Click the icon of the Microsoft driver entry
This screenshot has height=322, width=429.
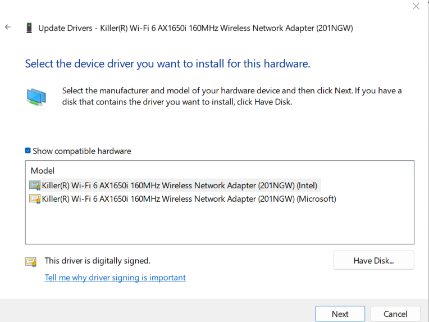pyautogui.click(x=35, y=198)
